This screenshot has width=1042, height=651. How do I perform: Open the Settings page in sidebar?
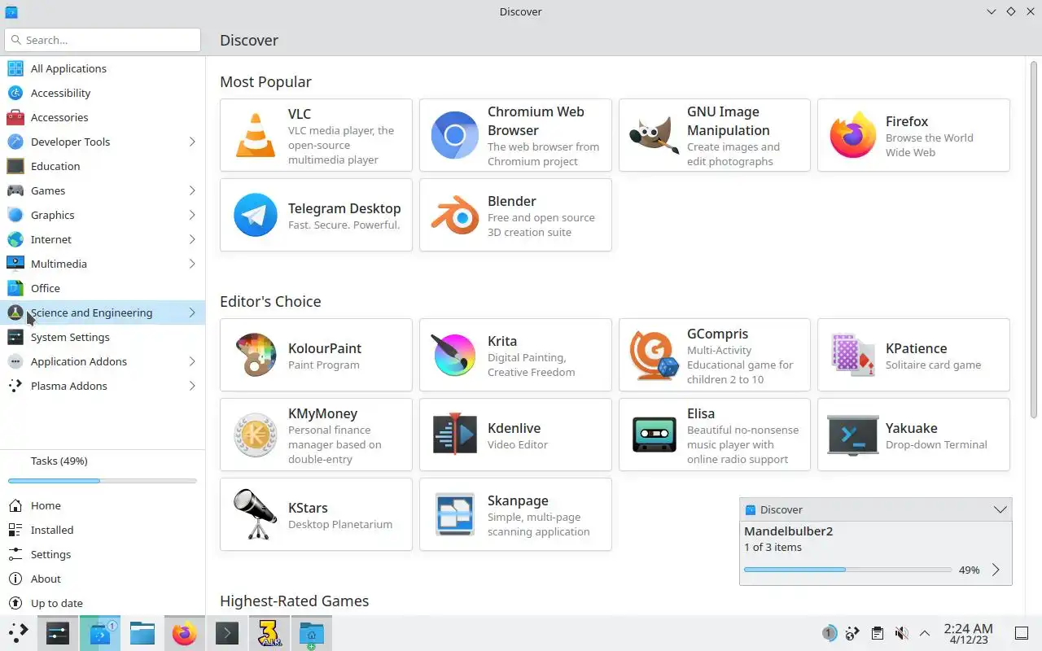click(103, 554)
